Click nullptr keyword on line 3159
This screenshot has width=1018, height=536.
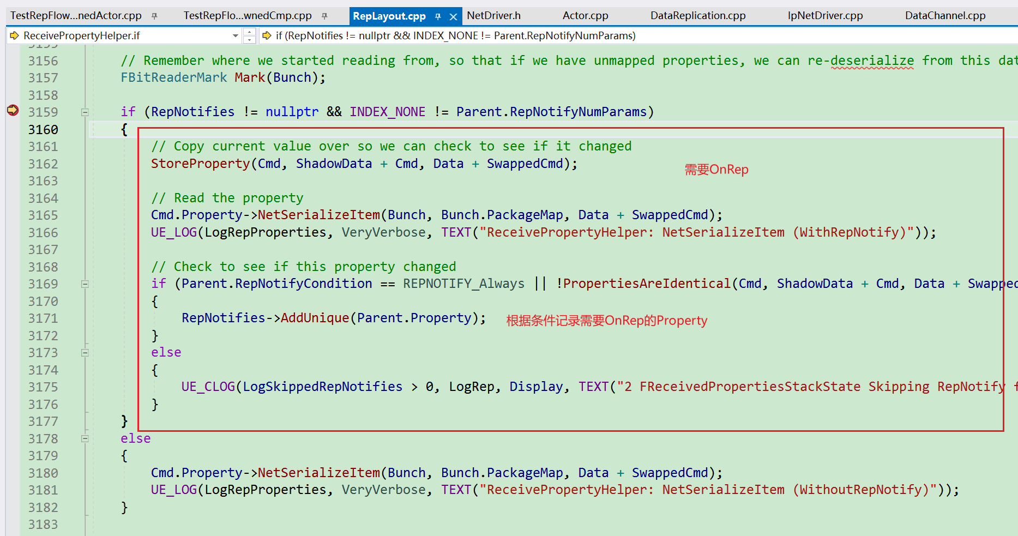pyautogui.click(x=292, y=112)
